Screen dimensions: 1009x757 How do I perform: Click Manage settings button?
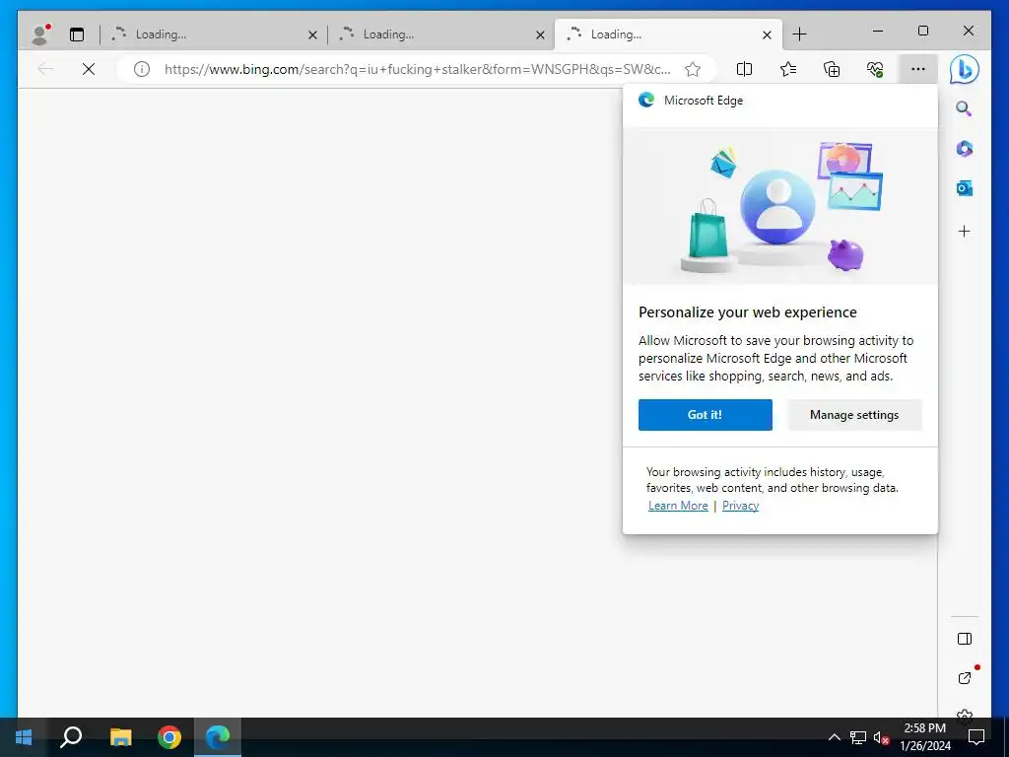854,415
